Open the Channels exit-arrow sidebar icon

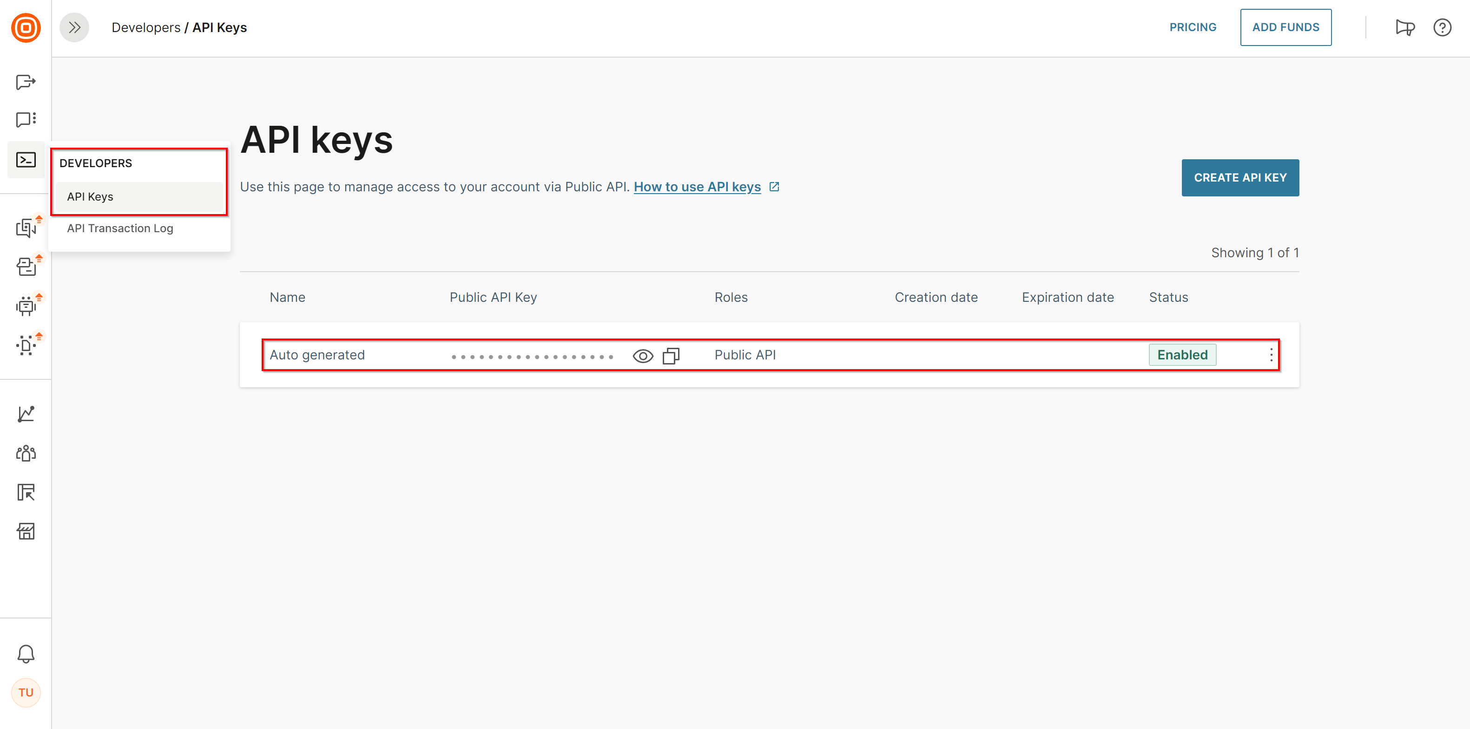(26, 82)
